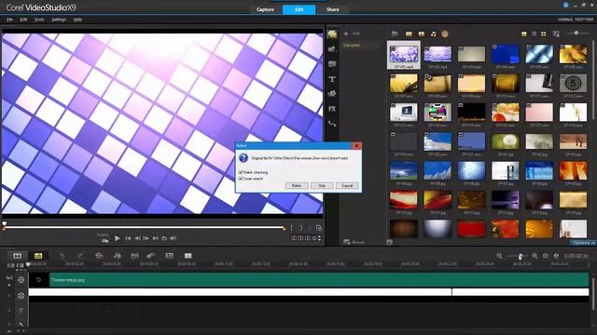Open the Help menu
Image resolution: width=597 pixels, height=335 pixels.
click(x=77, y=20)
